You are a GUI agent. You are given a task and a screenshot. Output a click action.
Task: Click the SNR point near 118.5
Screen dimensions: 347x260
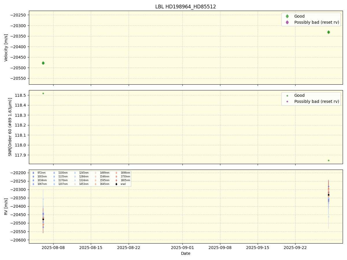pyautogui.click(x=43, y=93)
